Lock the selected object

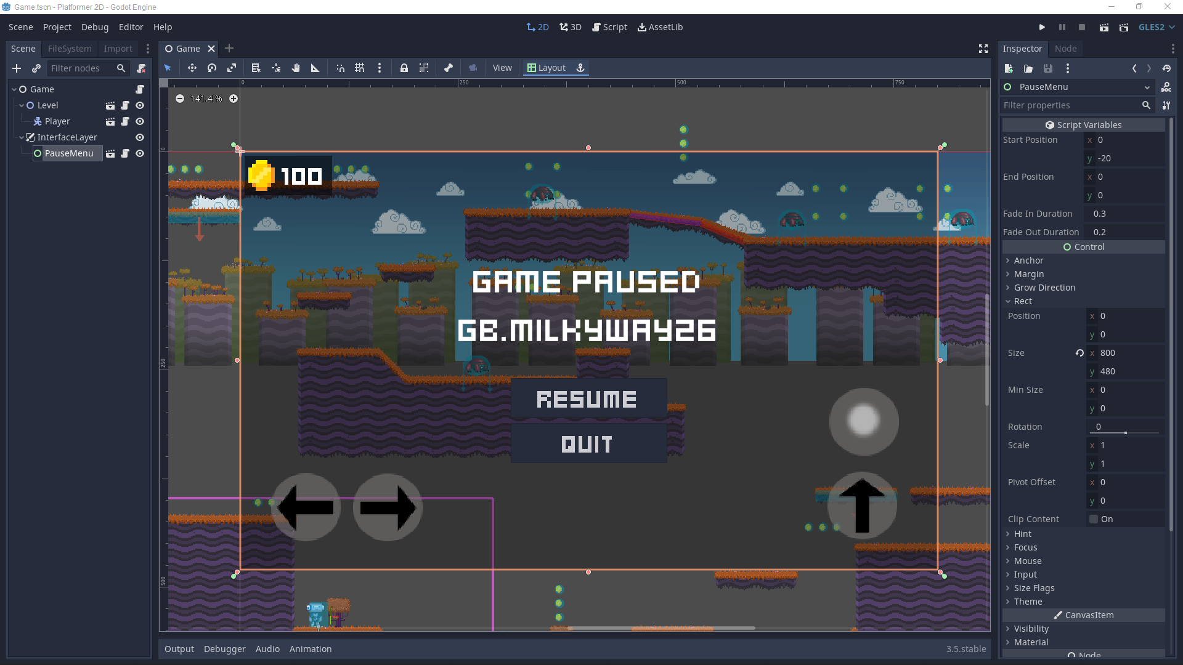(x=404, y=68)
